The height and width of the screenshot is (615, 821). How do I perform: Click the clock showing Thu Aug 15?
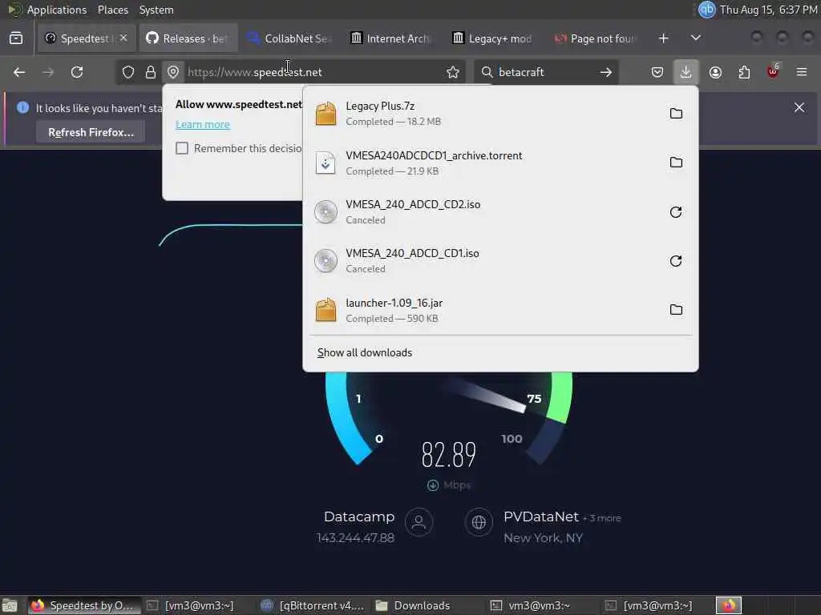coord(768,10)
